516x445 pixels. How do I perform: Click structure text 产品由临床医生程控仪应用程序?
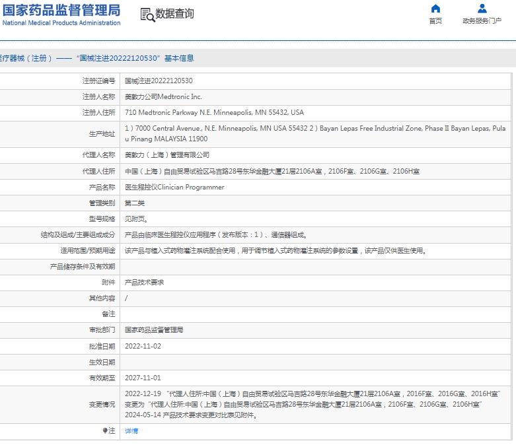click(216, 235)
